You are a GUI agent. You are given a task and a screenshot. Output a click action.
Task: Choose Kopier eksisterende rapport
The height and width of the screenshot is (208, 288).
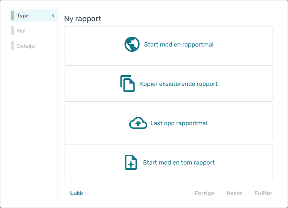(x=168, y=84)
